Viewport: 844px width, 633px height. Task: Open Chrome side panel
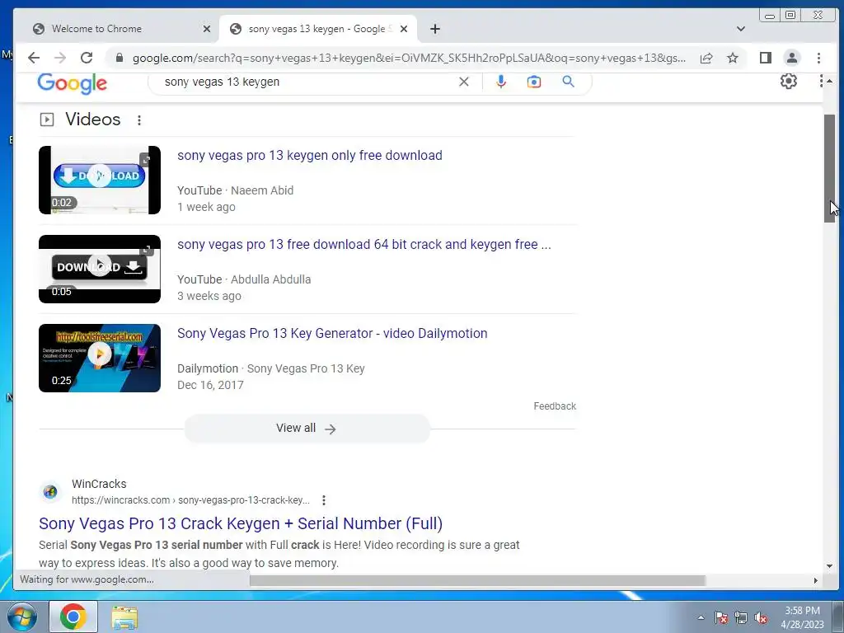(x=766, y=59)
